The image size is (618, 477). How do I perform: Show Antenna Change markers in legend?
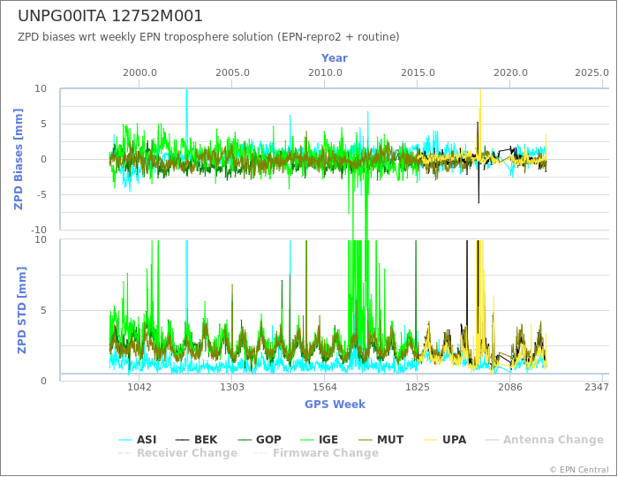(x=544, y=440)
